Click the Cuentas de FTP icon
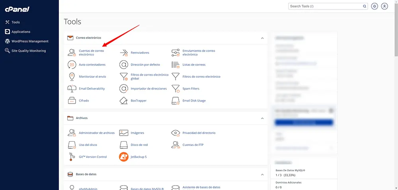 click(176, 145)
